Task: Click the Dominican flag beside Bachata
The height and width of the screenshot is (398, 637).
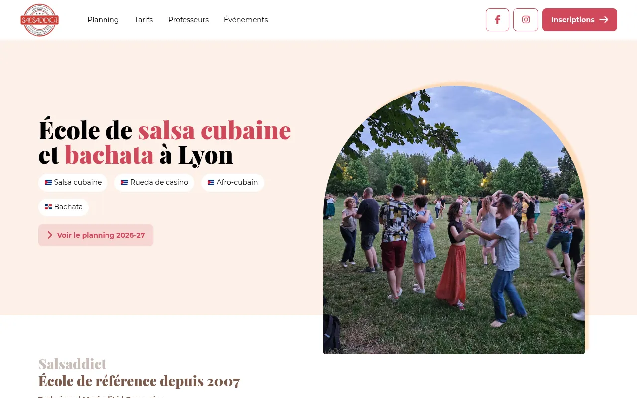Action: click(x=48, y=207)
